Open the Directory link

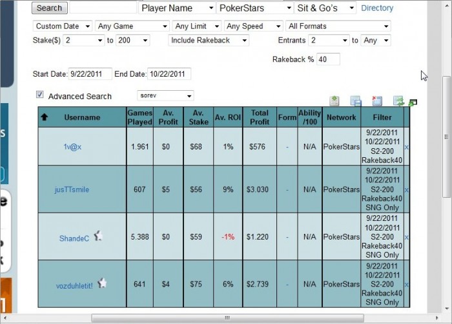pyautogui.click(x=377, y=8)
